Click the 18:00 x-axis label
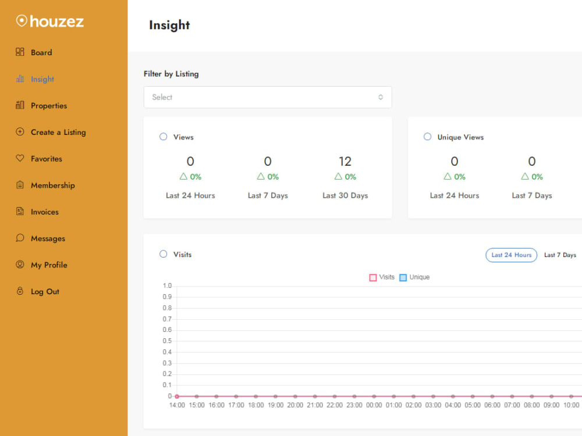 [255, 405]
